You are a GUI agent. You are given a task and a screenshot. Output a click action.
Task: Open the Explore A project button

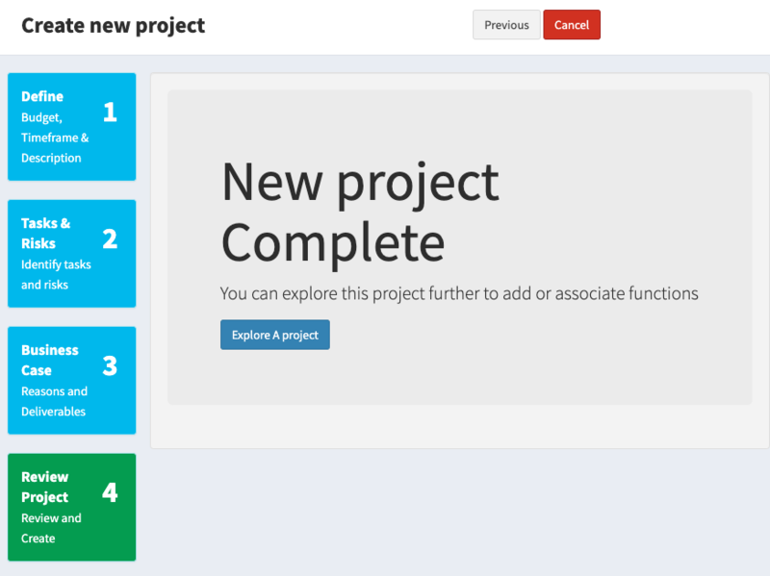click(x=275, y=335)
